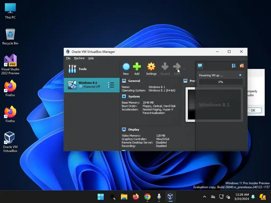Click the VirtualBox taskbar icon
271x203 pixels.
pos(170,197)
